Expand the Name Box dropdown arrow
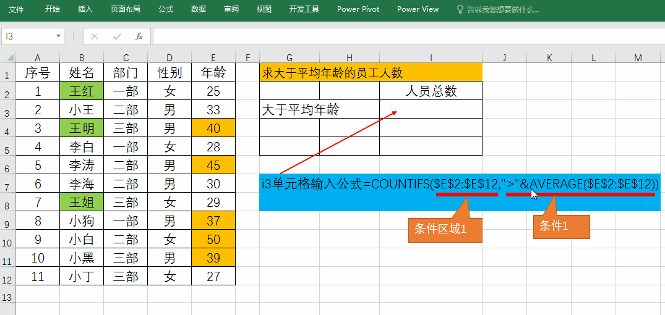 [59, 36]
